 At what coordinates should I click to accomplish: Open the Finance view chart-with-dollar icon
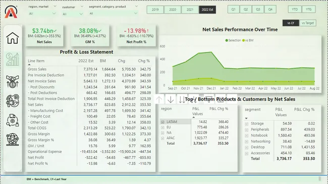click(x=13, y=59)
